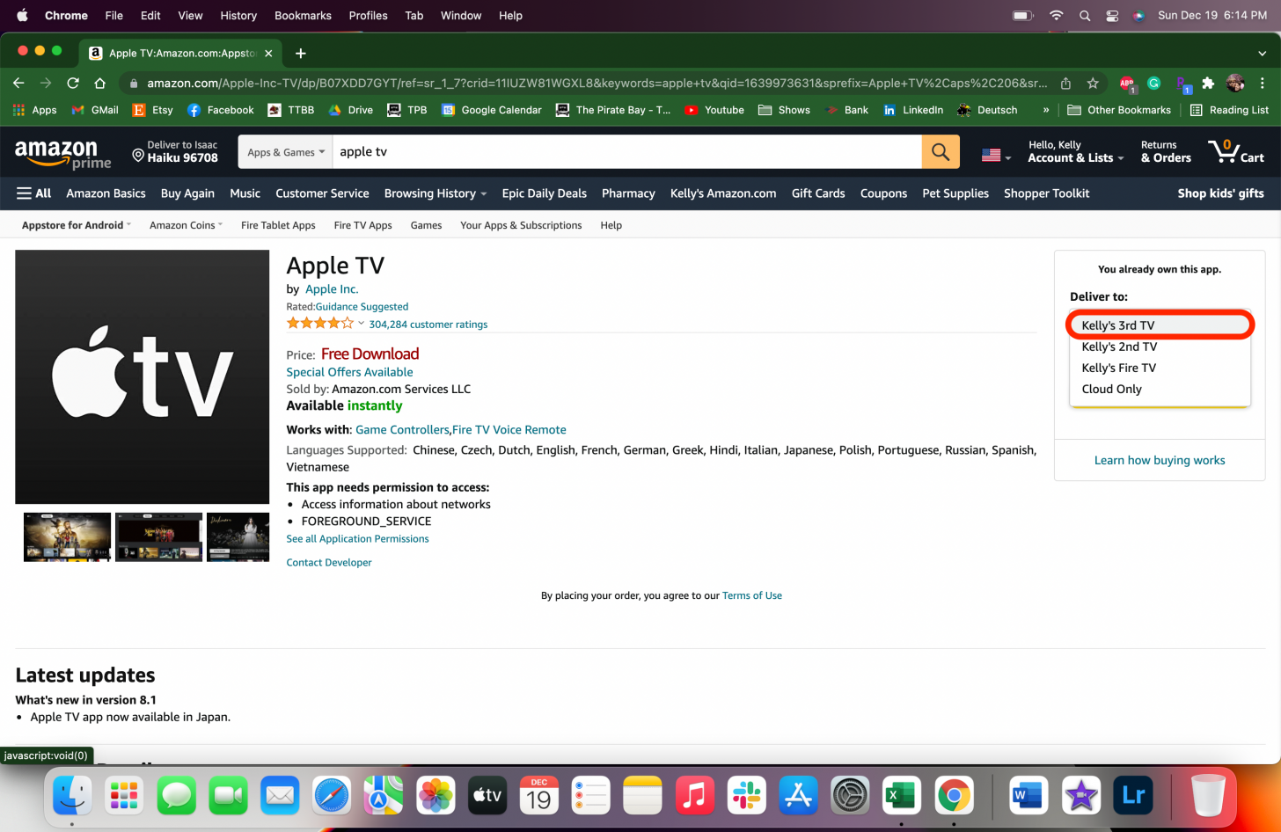Go to Your Apps & Subscriptions
Image resolution: width=1281 pixels, height=832 pixels.
(x=521, y=225)
